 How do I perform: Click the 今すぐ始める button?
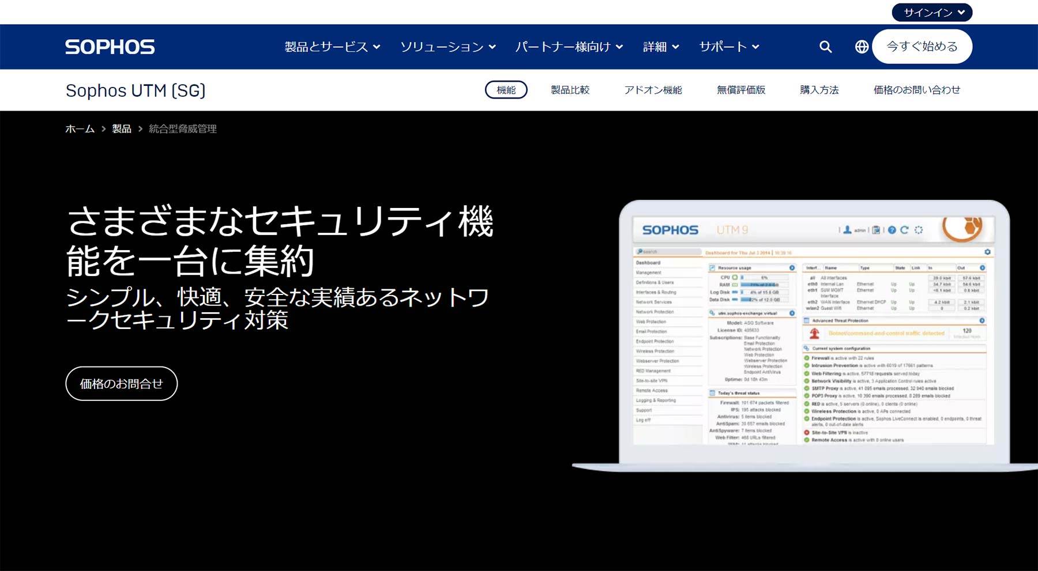(922, 47)
